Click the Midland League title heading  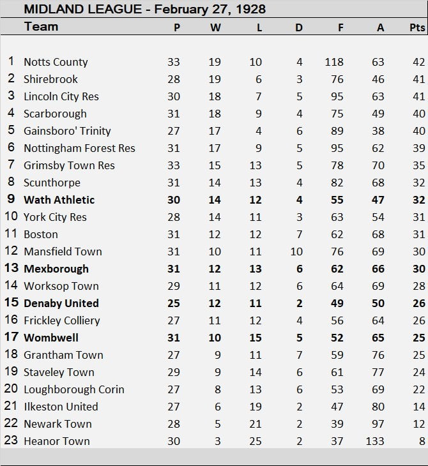tap(144, 10)
